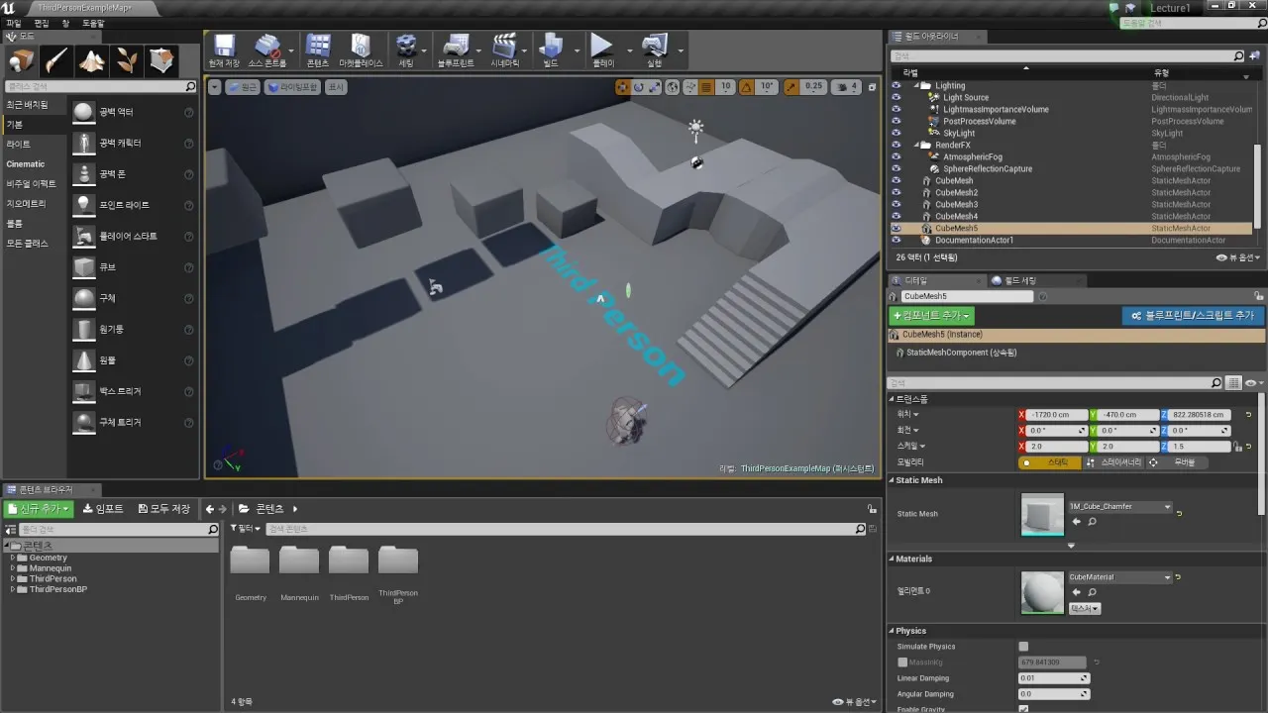
Task: Open the 편집 (Edit) menu
Action: point(41,23)
